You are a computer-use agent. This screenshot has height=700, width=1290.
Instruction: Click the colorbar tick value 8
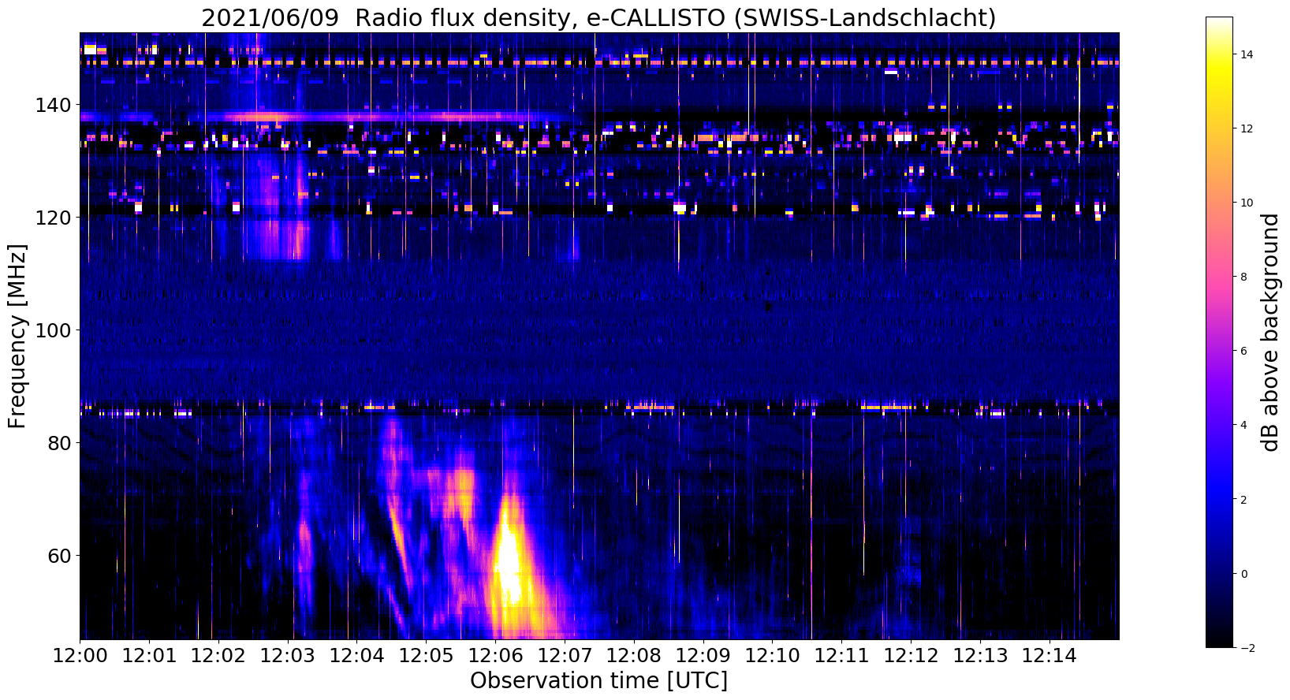(x=1244, y=277)
